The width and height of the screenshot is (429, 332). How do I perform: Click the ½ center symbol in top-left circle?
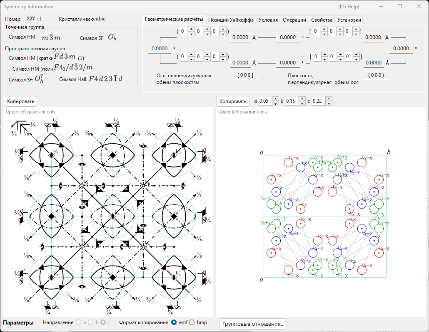pos(51,155)
